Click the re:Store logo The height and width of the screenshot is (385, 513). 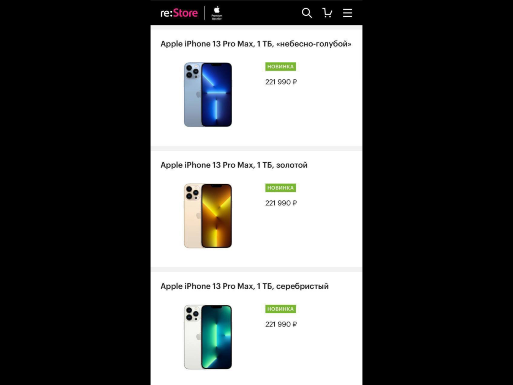[x=179, y=13]
